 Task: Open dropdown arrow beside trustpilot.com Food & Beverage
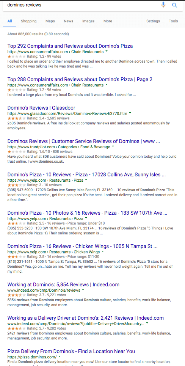(113, 147)
